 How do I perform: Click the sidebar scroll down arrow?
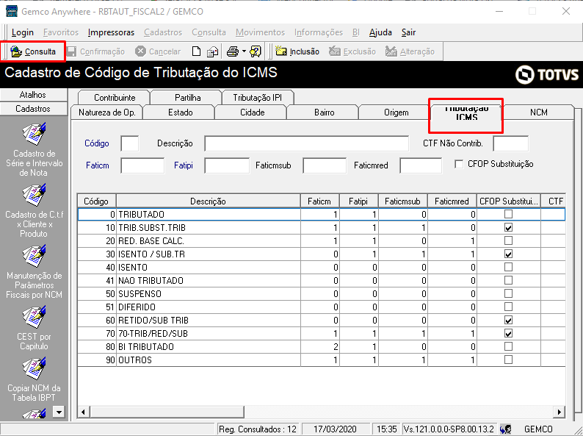click(x=59, y=412)
